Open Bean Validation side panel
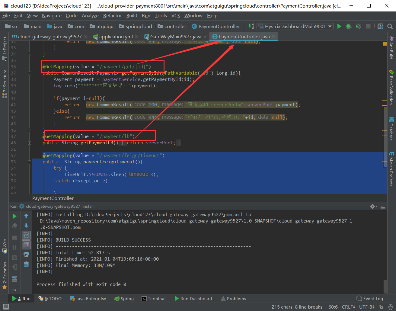The height and width of the screenshot is (311, 396). [x=391, y=87]
